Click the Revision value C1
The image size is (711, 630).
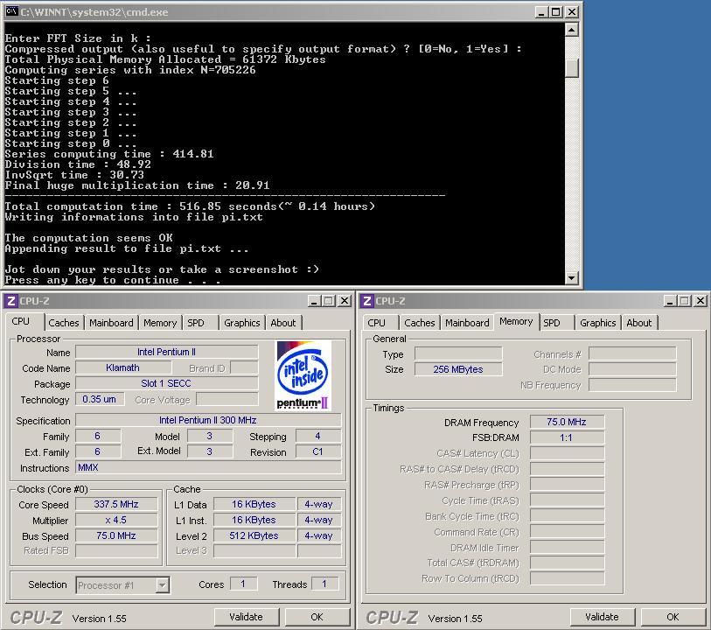[x=317, y=452]
